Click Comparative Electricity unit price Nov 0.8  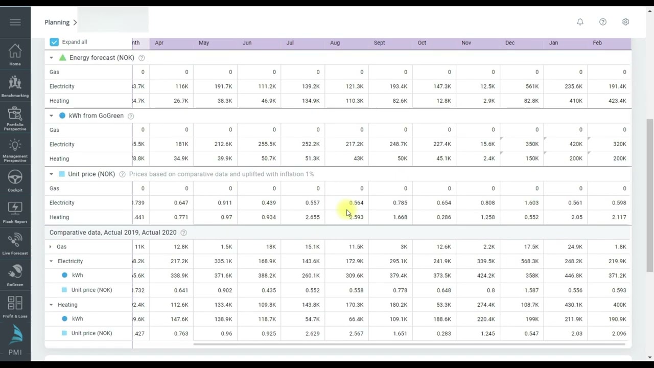(x=491, y=290)
